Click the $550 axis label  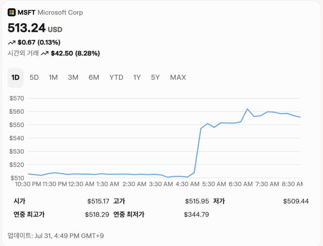[17, 125]
